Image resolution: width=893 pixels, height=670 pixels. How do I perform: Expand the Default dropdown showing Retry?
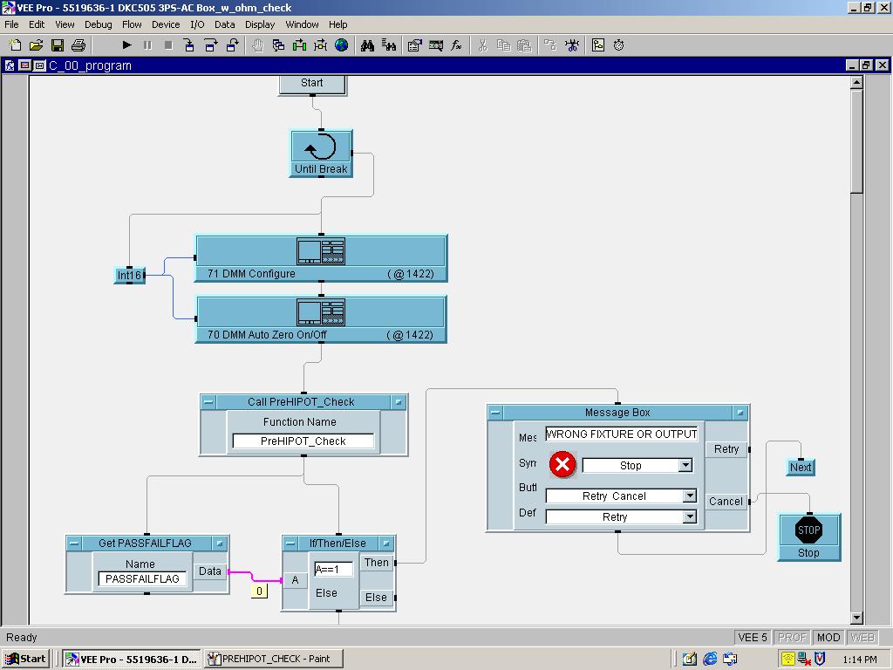click(x=689, y=516)
